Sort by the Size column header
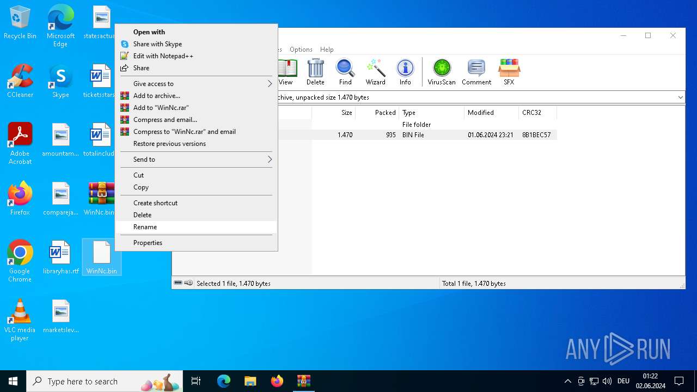Screen dimensions: 697x392 click(333, 113)
